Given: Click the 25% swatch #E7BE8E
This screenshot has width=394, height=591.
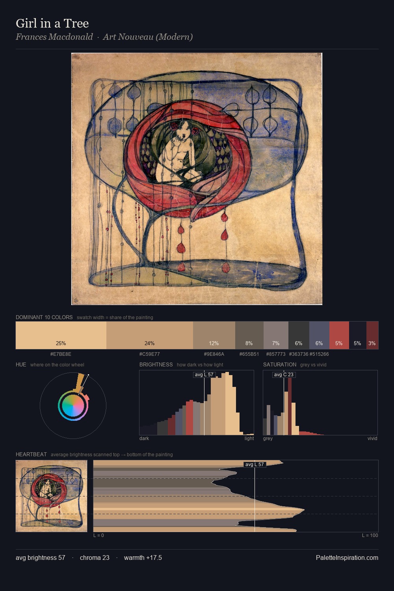Looking at the screenshot, I should (61, 335).
